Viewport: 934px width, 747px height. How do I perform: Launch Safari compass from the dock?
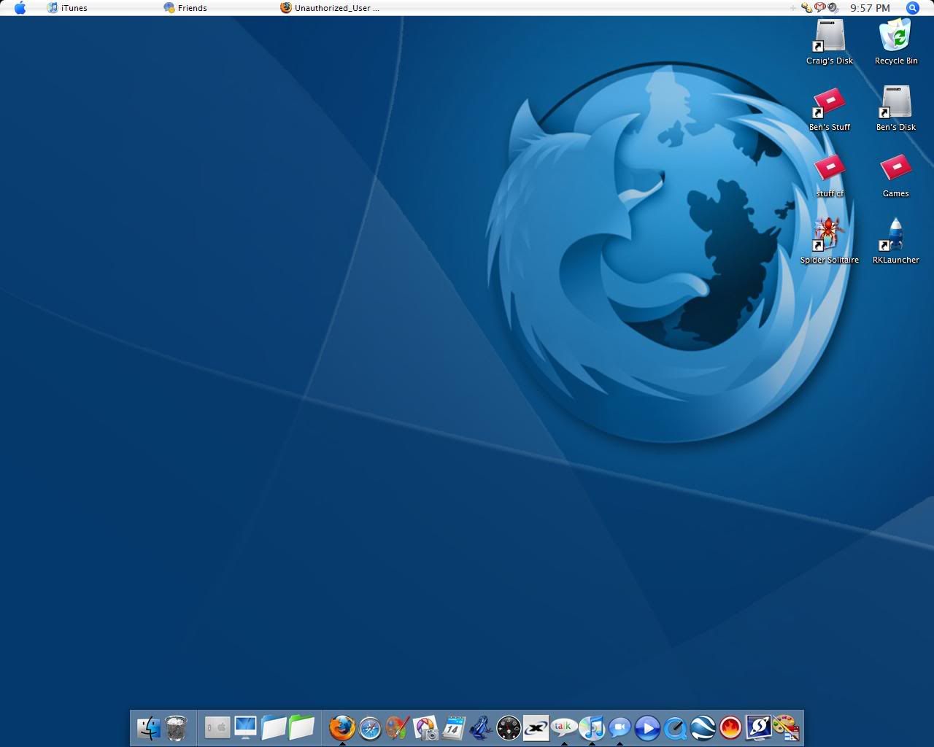point(370,727)
